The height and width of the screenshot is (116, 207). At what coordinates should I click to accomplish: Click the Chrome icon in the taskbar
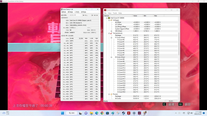pos(102,113)
